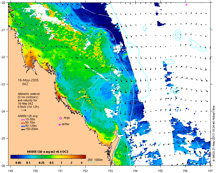Click the '10-30m' depth label
This screenshot has height=173, width=216.
point(30,119)
